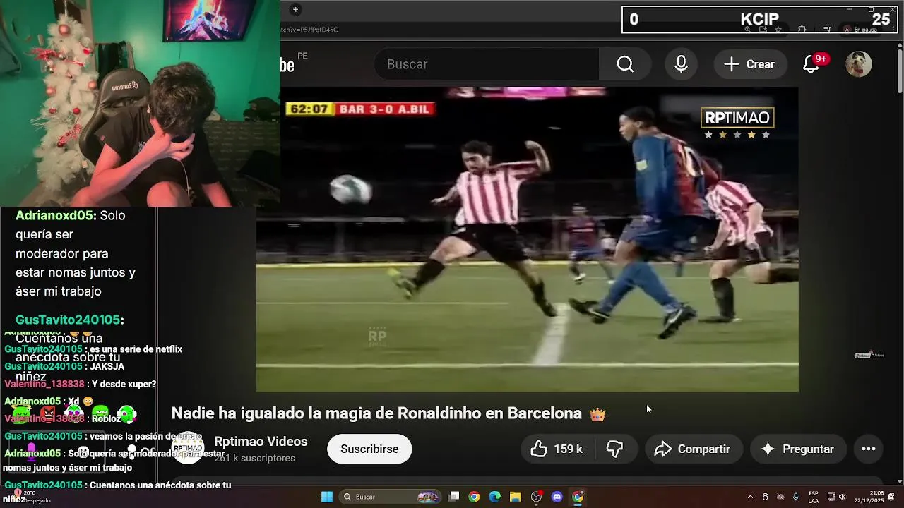Open the ESP LAA keyboard language switcher
Screen dimensions: 904x508
tap(814, 497)
